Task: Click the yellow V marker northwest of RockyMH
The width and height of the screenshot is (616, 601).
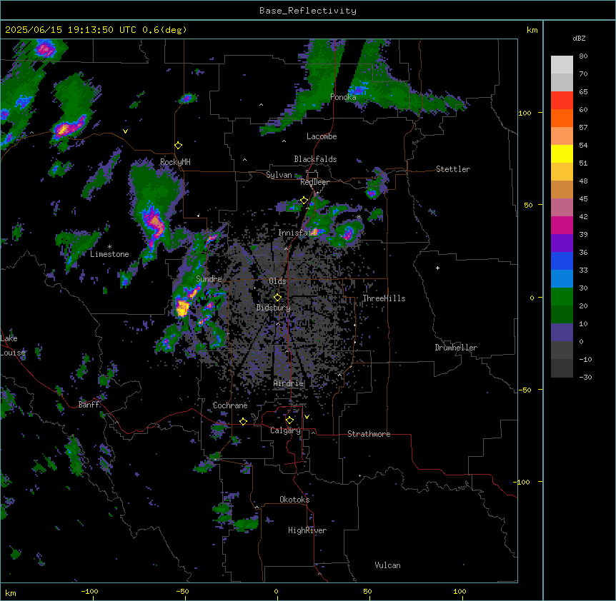Action: pos(125,131)
